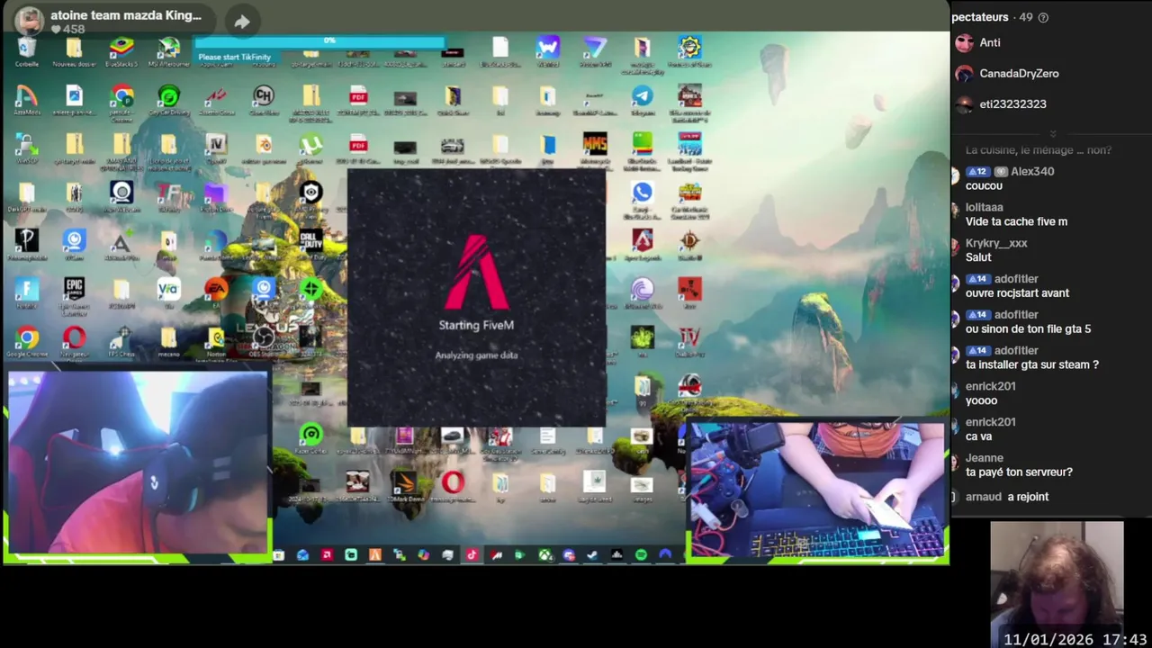Open Google Chrome desktop shortcut
1152x648 pixels.
click(x=27, y=342)
